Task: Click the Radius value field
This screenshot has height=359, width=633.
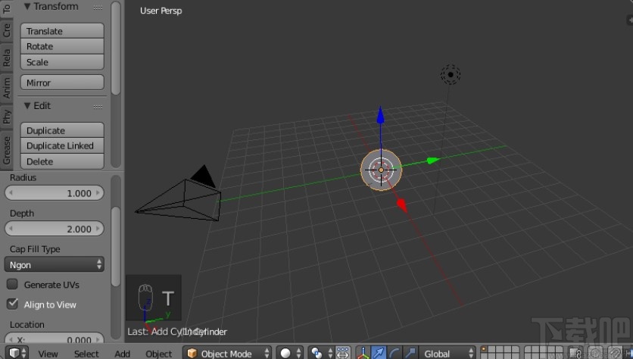Action: 55,193
